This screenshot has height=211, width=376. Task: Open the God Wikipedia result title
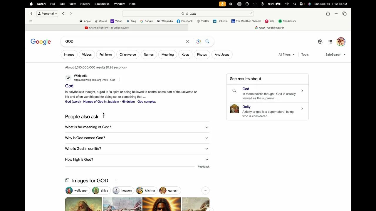69,86
